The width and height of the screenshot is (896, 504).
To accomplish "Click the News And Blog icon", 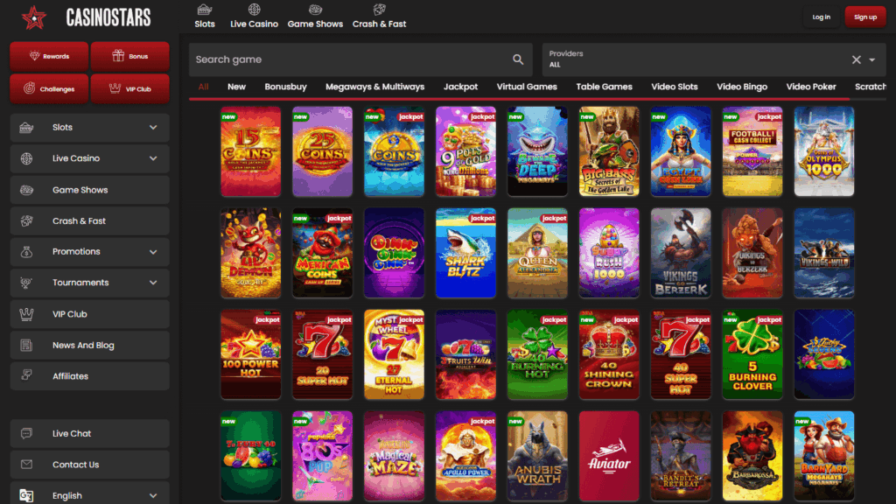I will 26,345.
